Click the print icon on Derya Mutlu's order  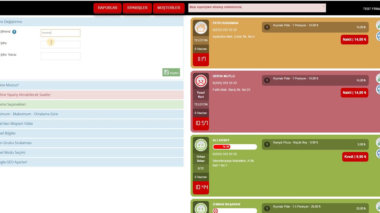(x=378, y=89)
